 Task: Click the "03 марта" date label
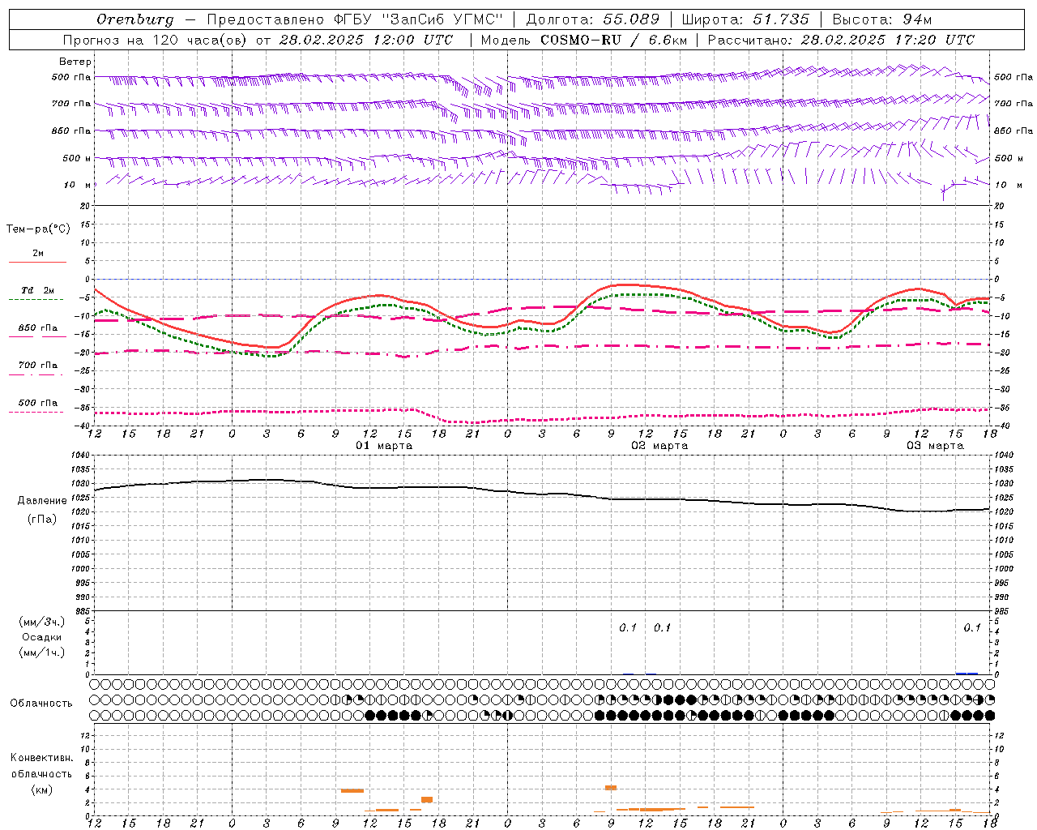pyautogui.click(x=935, y=446)
